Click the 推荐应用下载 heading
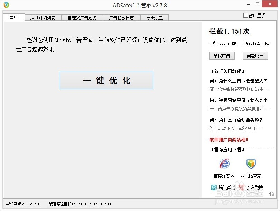The width and height of the screenshot is (280, 211). pos(227,149)
